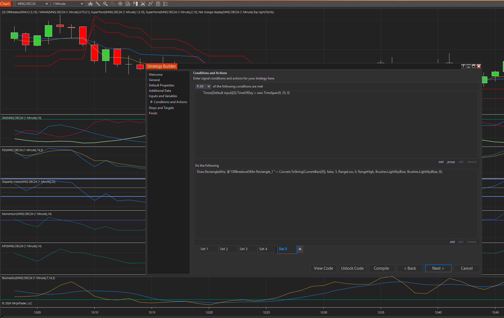The height and width of the screenshot is (318, 504).
Task: Click the MFI(MNQ DEC24) panel label
Action: (x=22, y=246)
